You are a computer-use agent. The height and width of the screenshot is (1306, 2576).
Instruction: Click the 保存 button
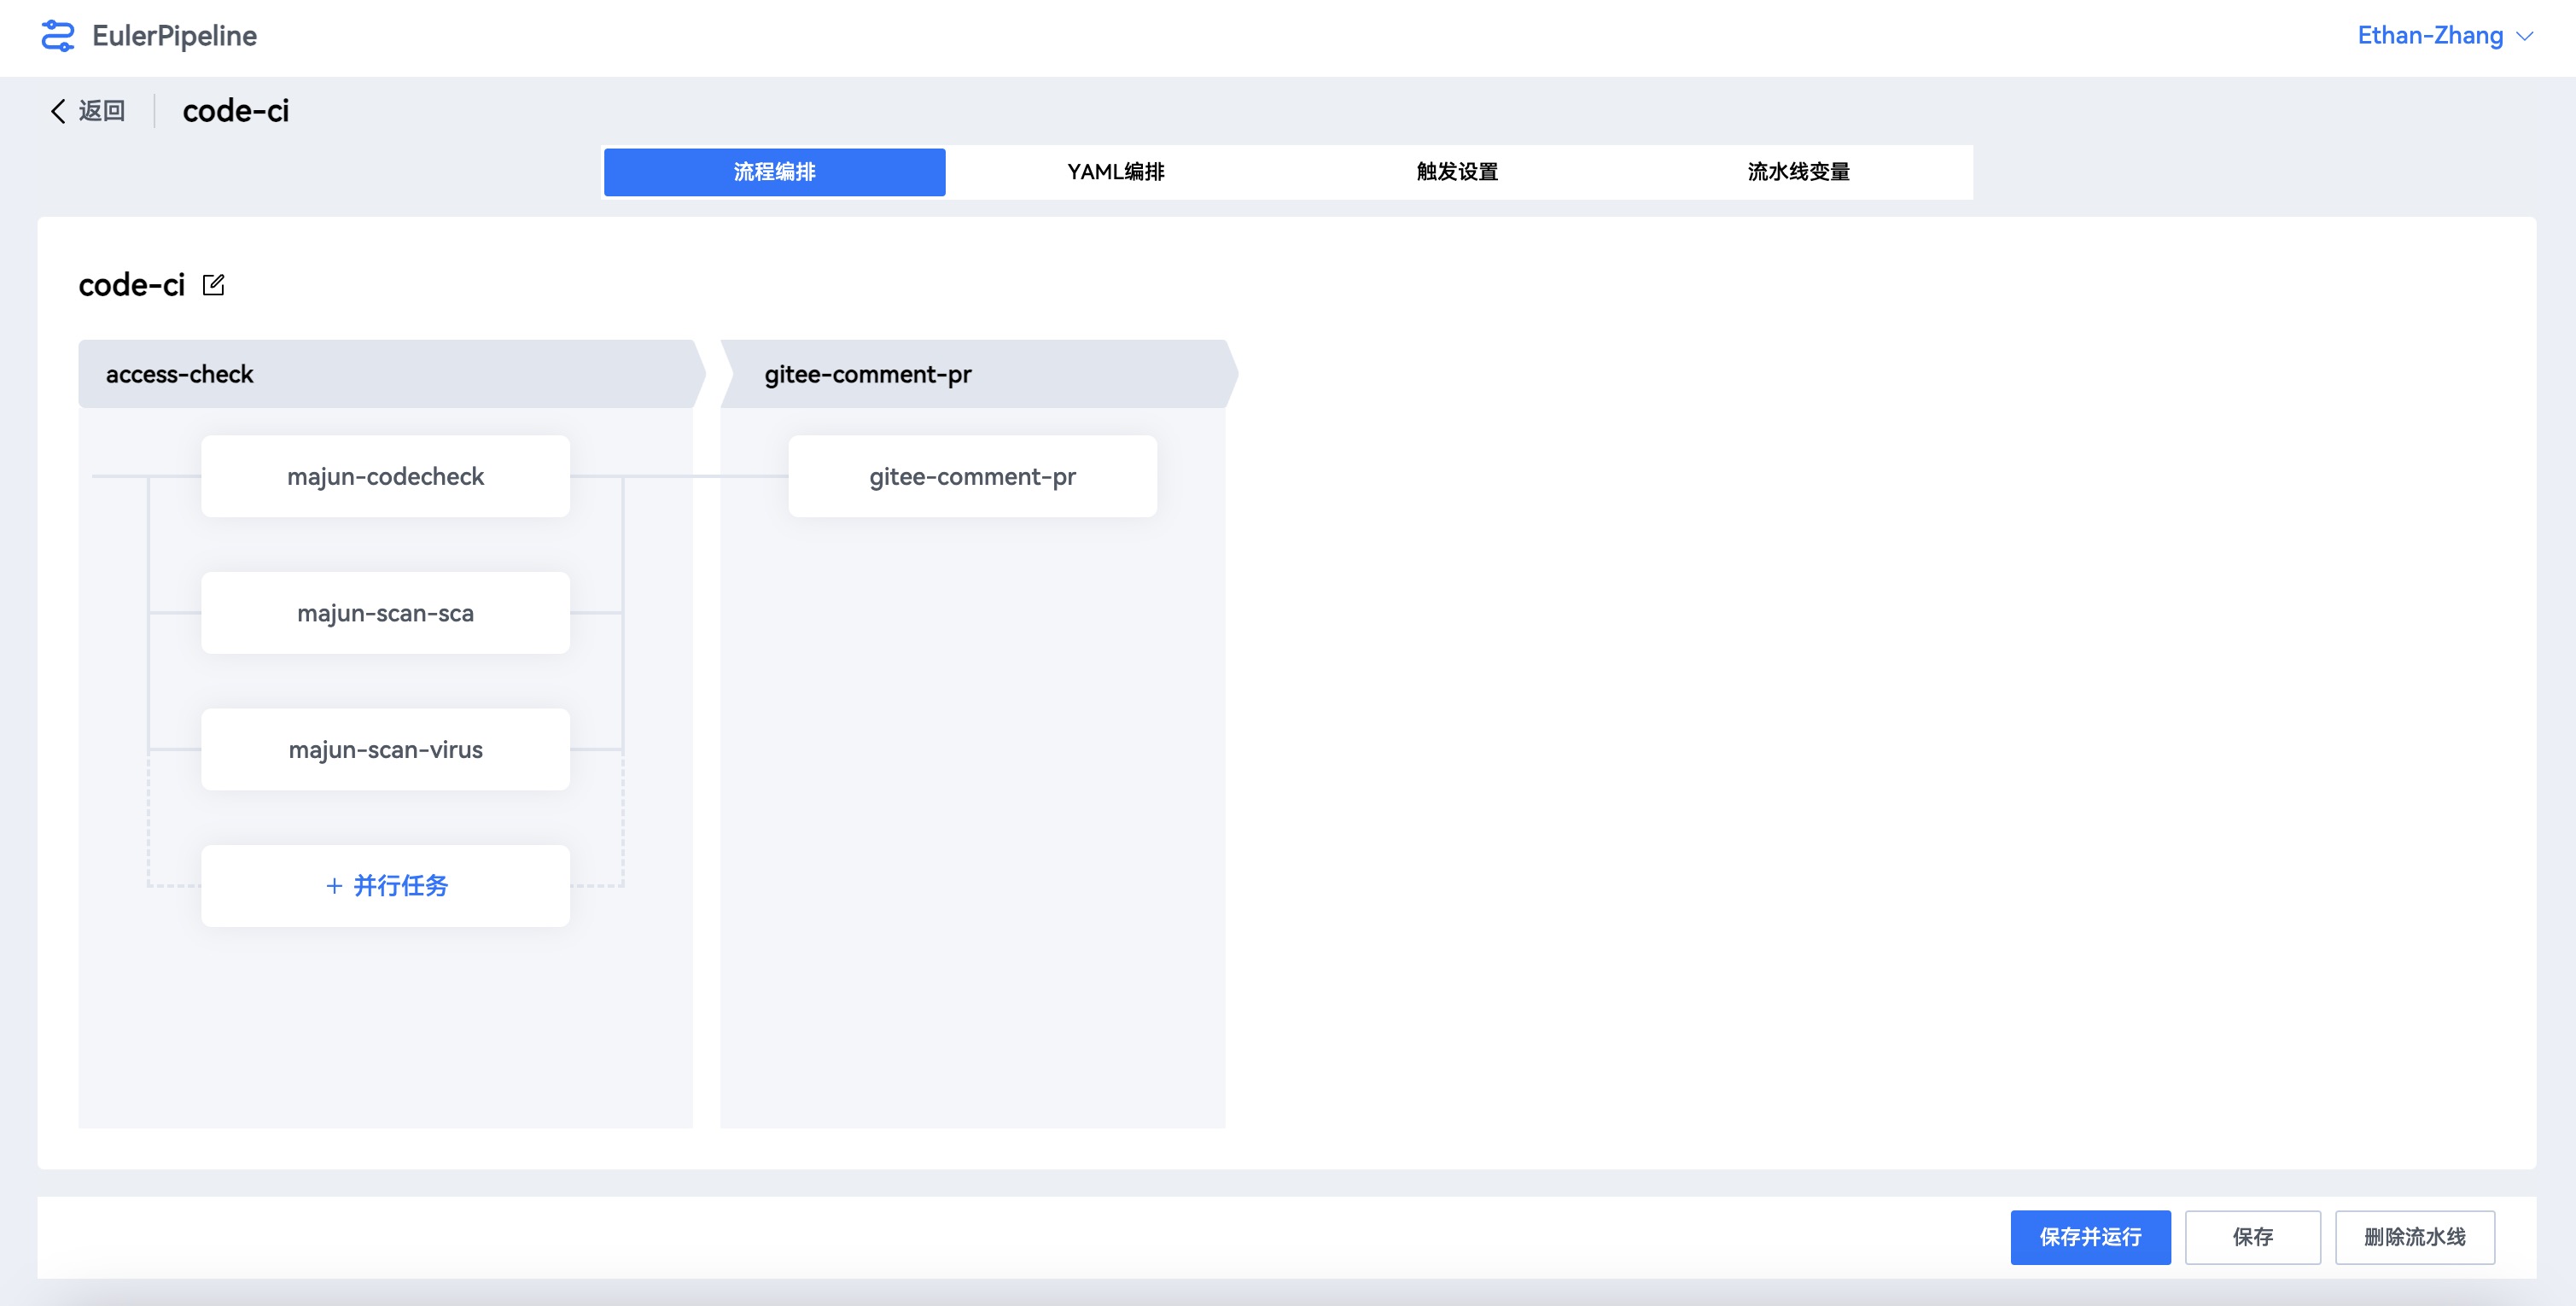(x=2252, y=1237)
